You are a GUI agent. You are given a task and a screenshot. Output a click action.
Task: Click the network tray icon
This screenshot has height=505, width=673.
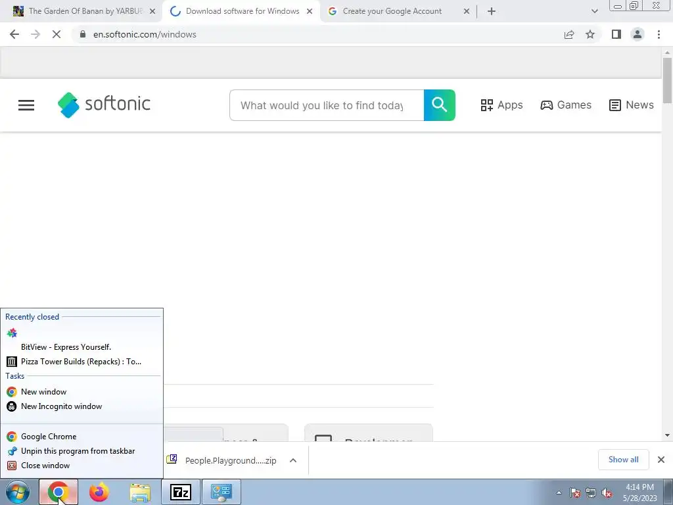click(x=591, y=493)
